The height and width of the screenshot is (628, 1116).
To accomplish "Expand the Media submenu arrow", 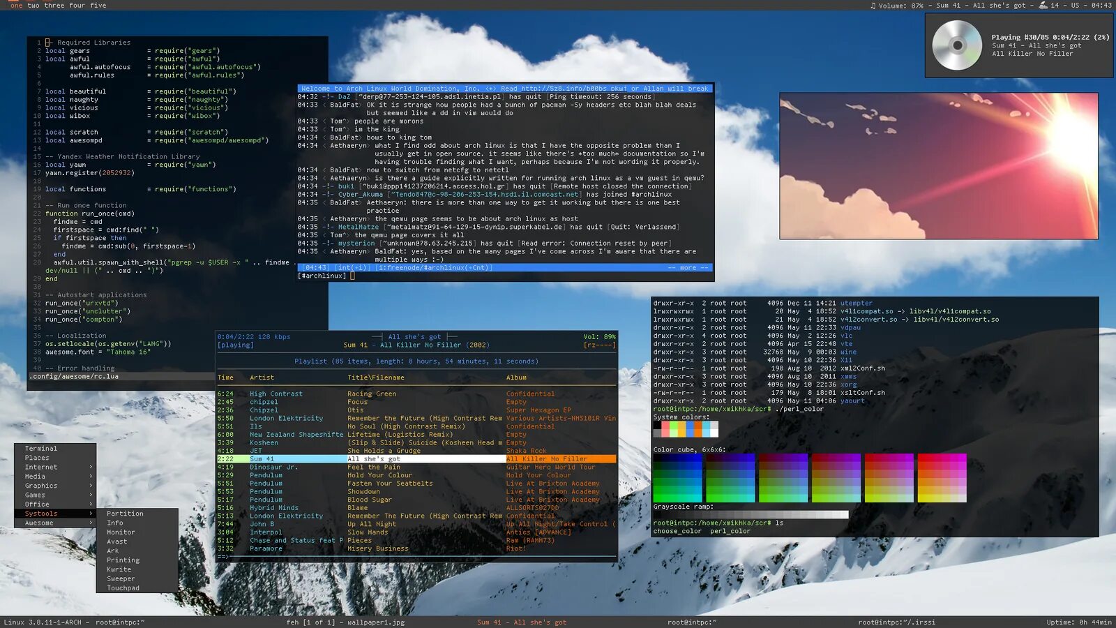I will 91,477.
